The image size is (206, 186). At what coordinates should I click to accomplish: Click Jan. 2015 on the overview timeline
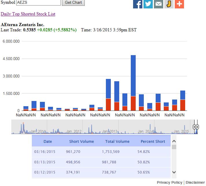point(181,131)
